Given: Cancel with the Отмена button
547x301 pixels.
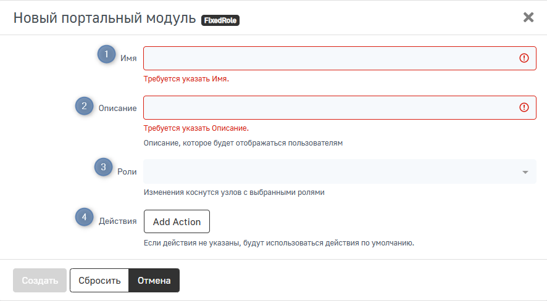Looking at the screenshot, I should click(154, 280).
